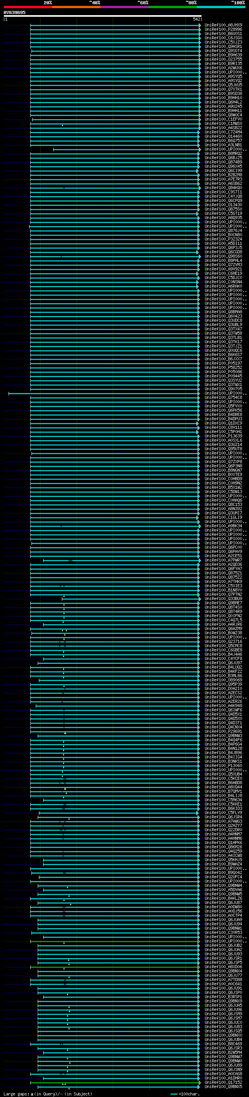Select the UniRef100_O23755 label

tap(223, 59)
